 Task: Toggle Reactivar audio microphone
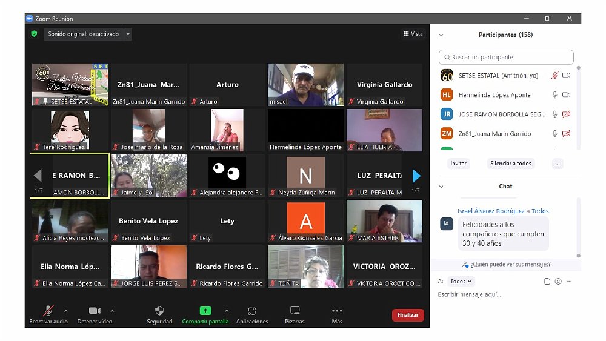click(x=48, y=311)
